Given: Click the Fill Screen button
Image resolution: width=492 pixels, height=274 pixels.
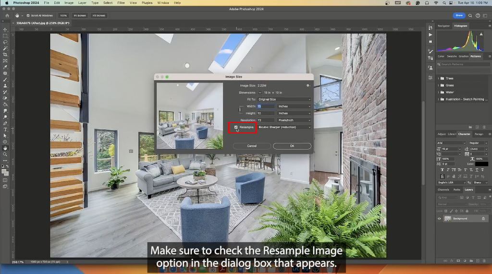Looking at the screenshot, I should click(x=99, y=15).
